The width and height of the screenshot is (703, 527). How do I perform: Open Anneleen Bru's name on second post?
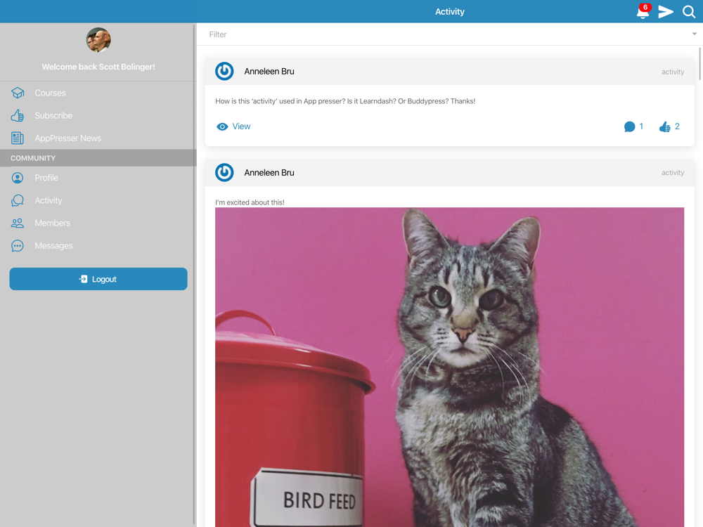269,173
